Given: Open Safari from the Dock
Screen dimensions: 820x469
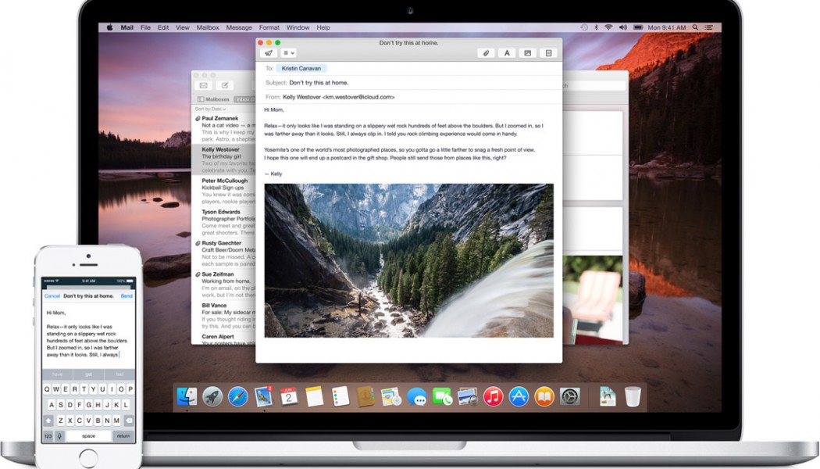Looking at the screenshot, I should pyautogui.click(x=238, y=396).
